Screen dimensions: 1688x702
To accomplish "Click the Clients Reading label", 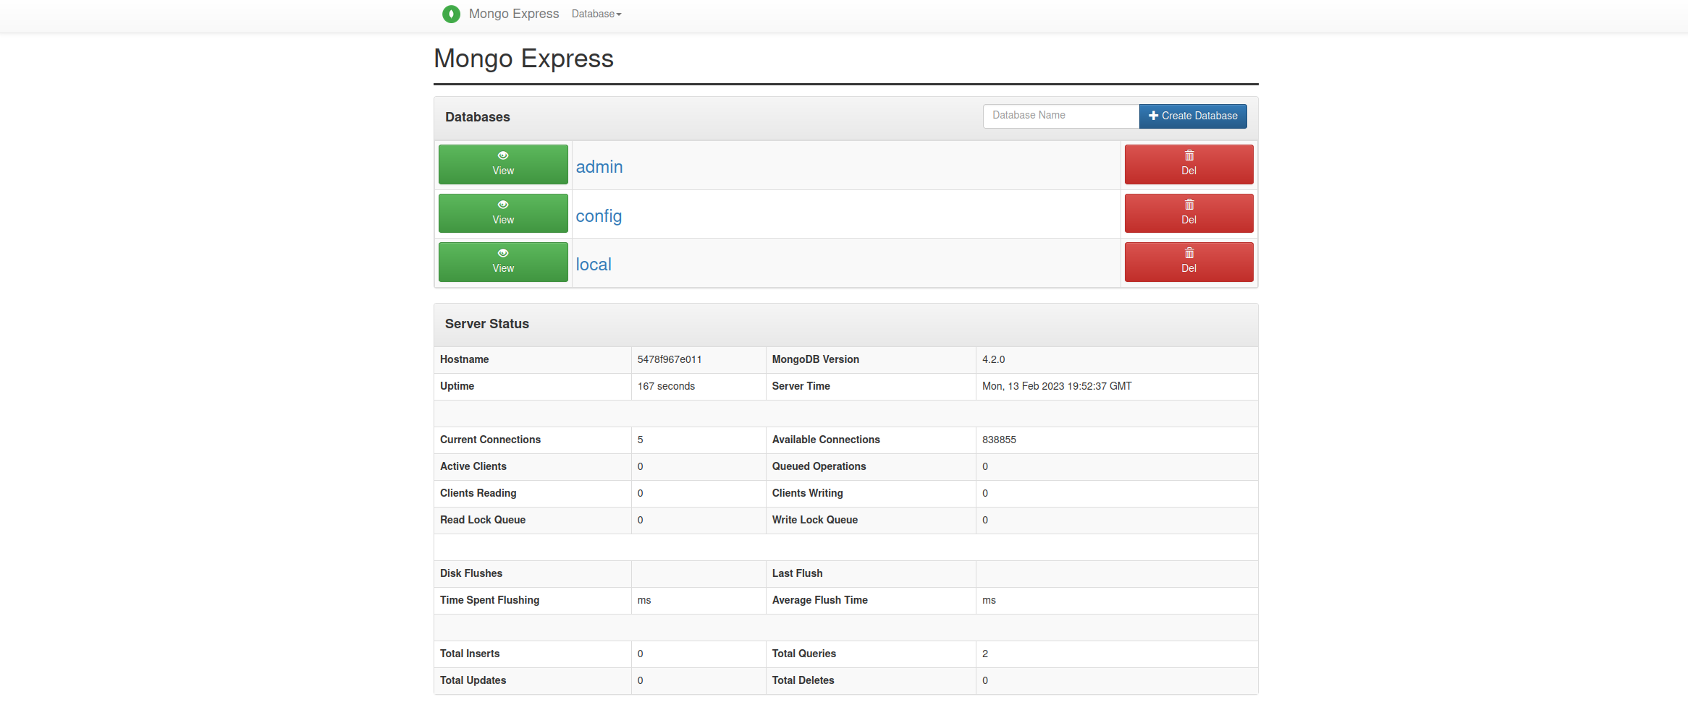I will pyautogui.click(x=478, y=493).
